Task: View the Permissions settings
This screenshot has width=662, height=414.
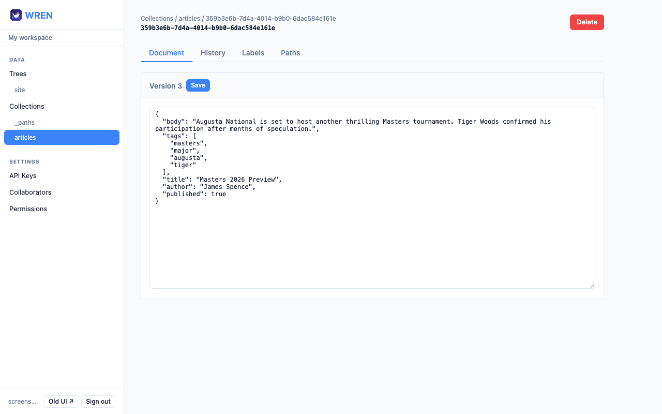Action: tap(28, 209)
